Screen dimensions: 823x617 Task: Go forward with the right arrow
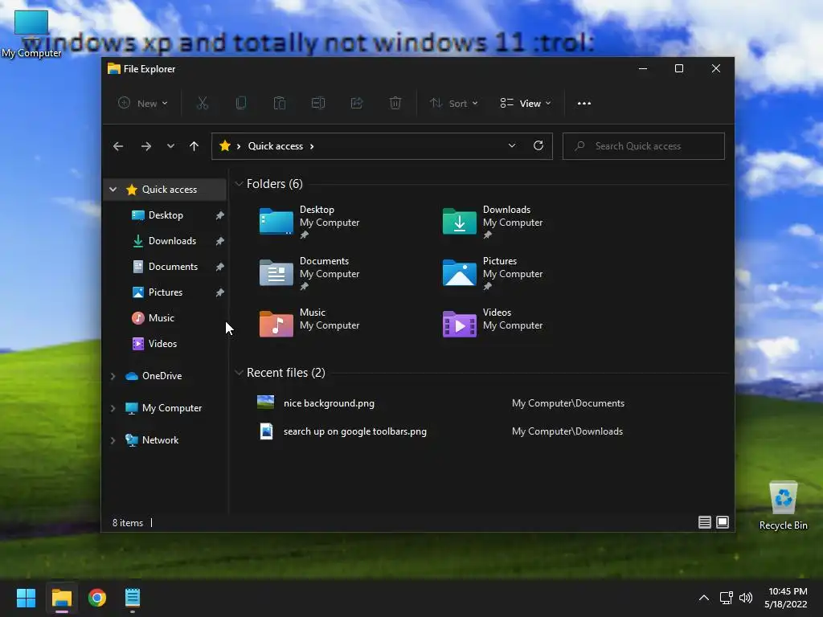pyautogui.click(x=146, y=146)
